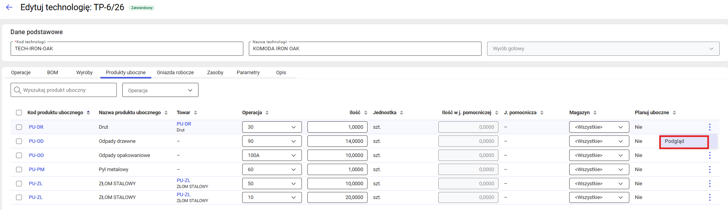Open operation dropdown showing 90
The width and height of the screenshot is (728, 210).
[272, 141]
